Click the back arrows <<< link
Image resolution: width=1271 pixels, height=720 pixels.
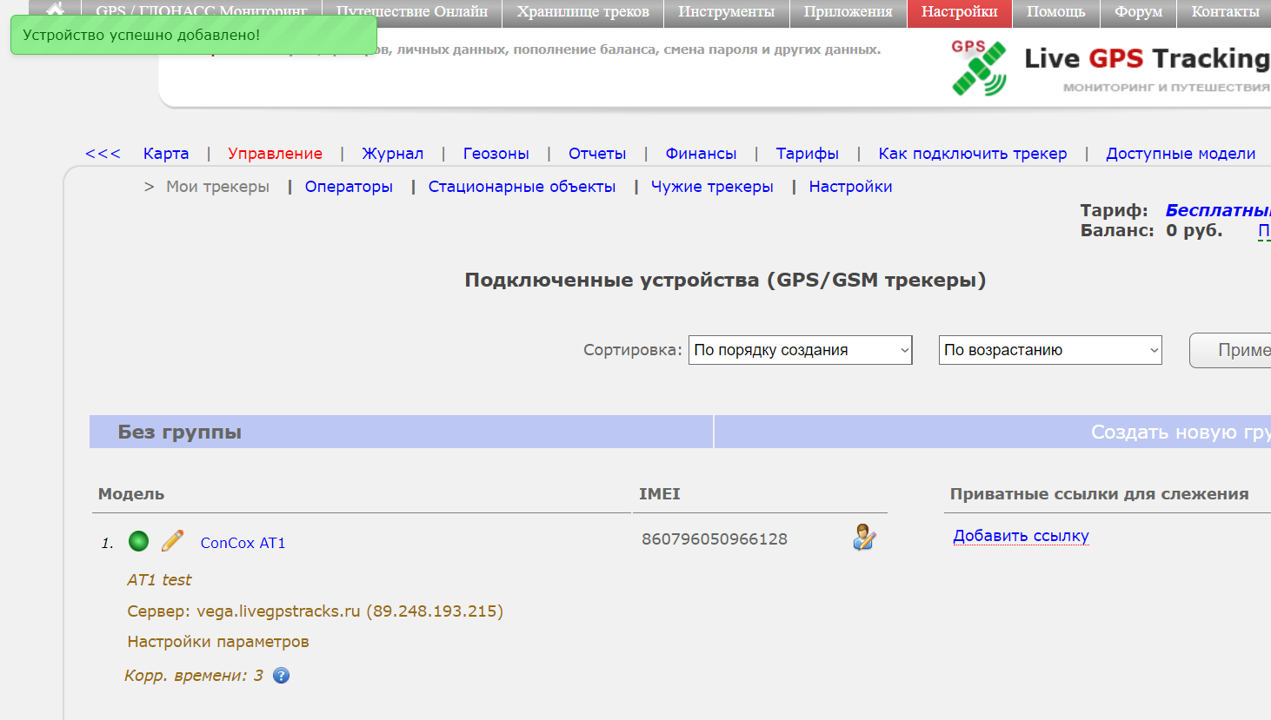pyautogui.click(x=103, y=154)
